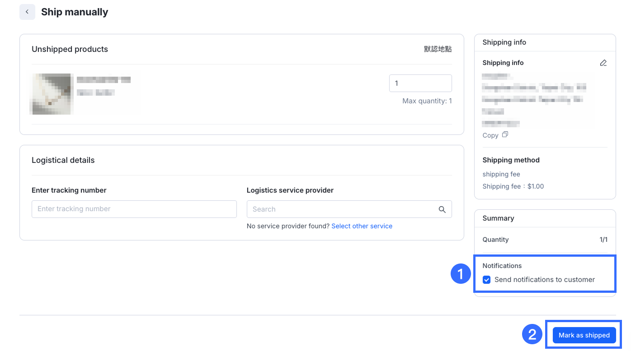Open the "Select other service" link
Screen dimensions: 631x351
point(362,226)
